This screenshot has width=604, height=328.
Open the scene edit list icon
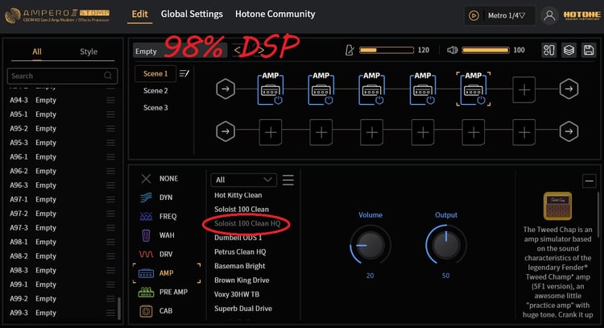coord(184,73)
